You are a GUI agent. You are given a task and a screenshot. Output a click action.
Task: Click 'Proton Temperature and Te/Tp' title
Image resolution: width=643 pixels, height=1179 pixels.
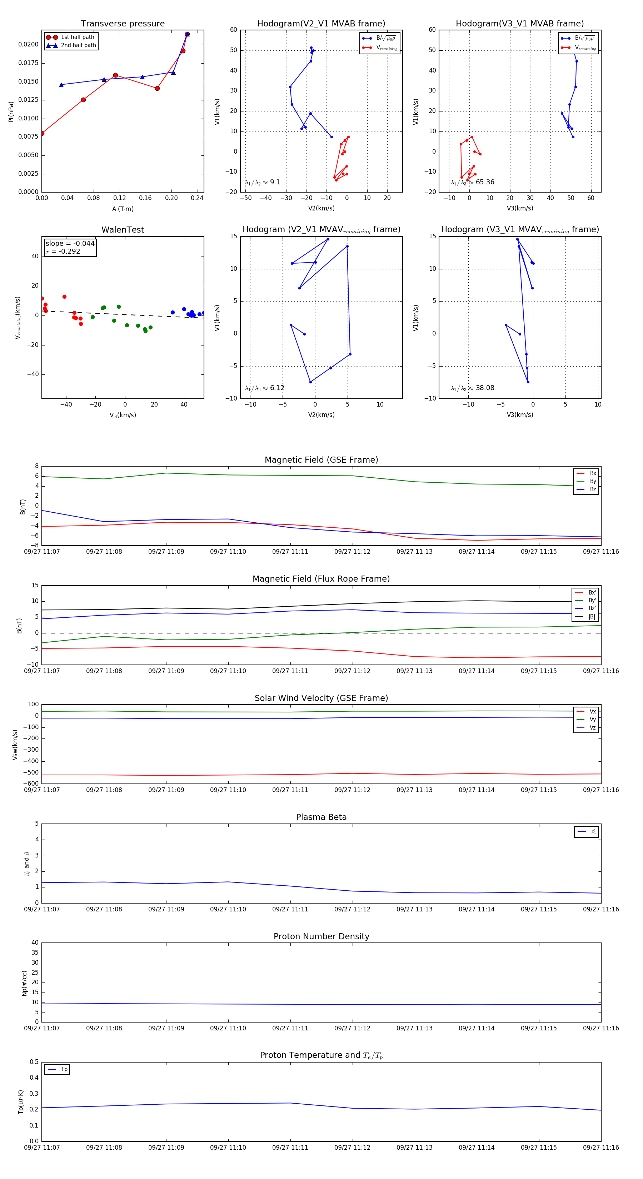tap(321, 1055)
